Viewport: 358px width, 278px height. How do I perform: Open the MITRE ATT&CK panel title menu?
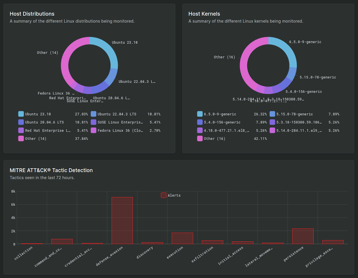click(x=51, y=170)
